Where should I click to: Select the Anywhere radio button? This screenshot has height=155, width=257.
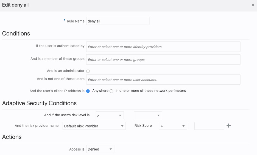click(88, 91)
